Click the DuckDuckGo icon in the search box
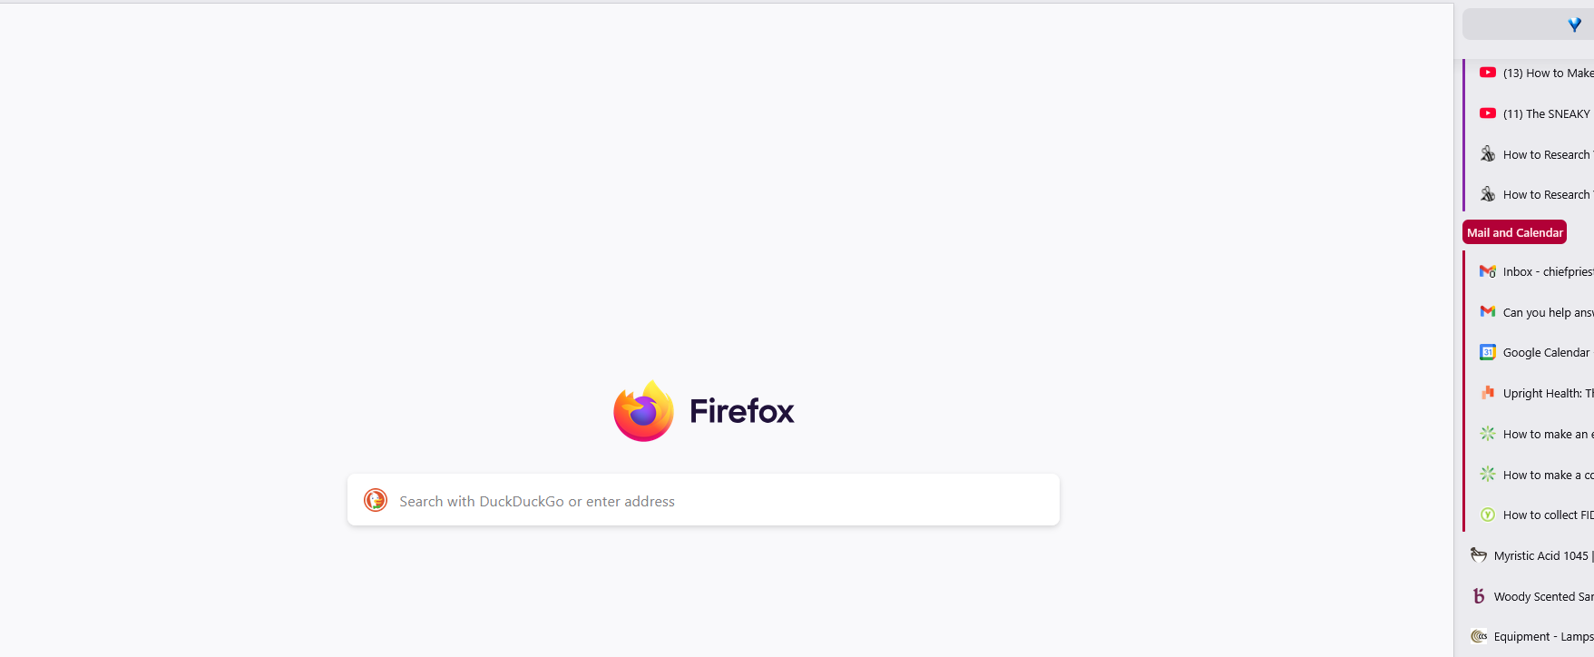Image resolution: width=1594 pixels, height=657 pixels. click(x=376, y=500)
